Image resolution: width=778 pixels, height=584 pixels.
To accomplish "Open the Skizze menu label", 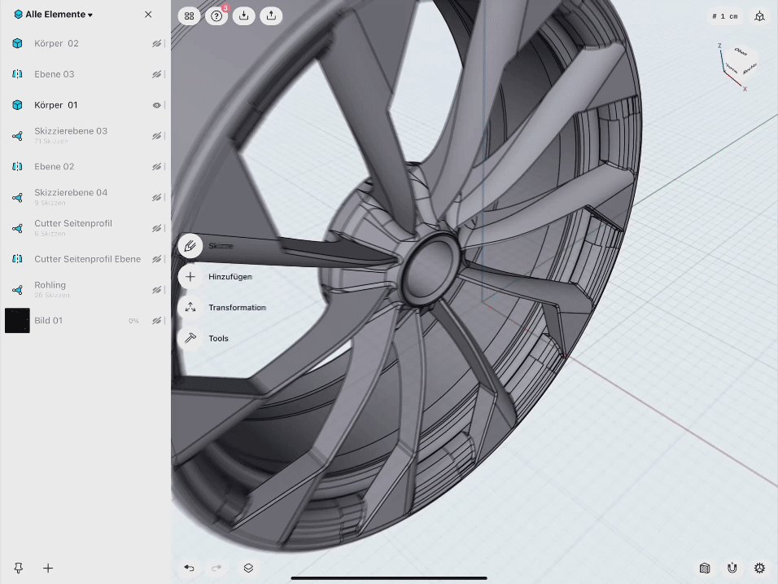I will click(221, 246).
